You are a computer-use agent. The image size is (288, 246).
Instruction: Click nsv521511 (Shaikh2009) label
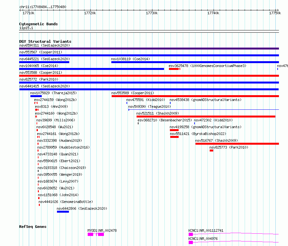[x=158, y=113]
